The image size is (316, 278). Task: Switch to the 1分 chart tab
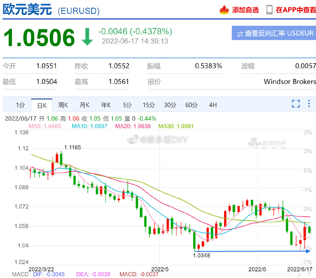[x=20, y=105]
